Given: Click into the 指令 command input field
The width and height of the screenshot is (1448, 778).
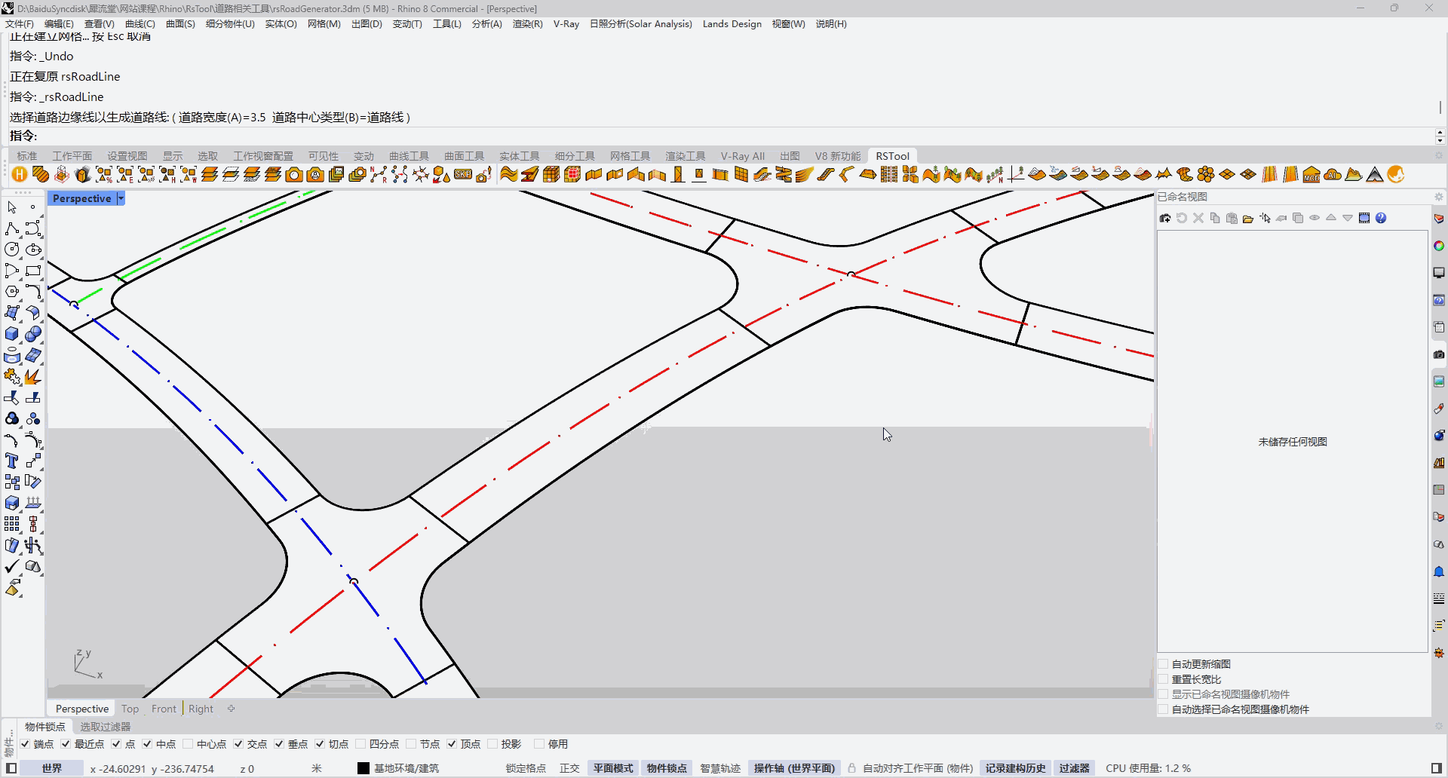Looking at the screenshot, I should (679, 136).
